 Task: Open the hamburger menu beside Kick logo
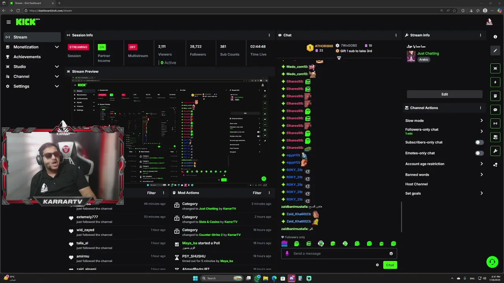9,22
